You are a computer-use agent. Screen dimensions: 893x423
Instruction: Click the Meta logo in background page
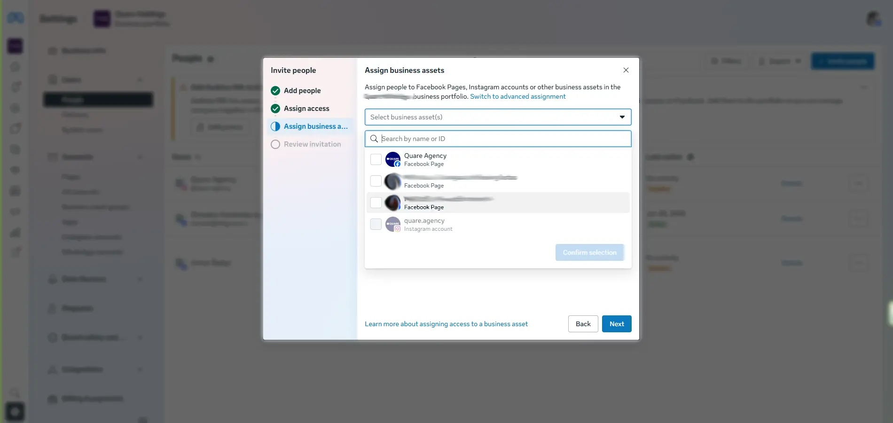click(16, 18)
